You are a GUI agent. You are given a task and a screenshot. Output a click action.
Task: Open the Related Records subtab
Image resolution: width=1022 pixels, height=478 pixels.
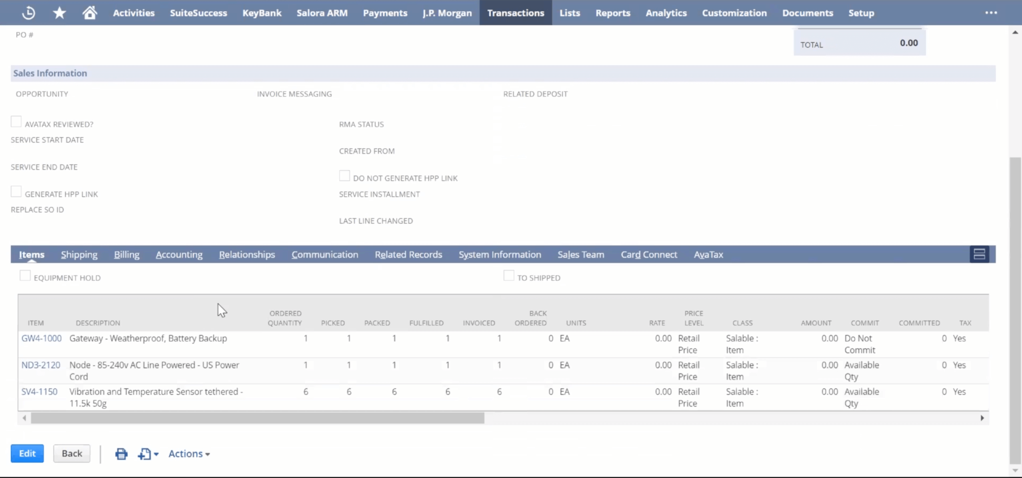(408, 254)
